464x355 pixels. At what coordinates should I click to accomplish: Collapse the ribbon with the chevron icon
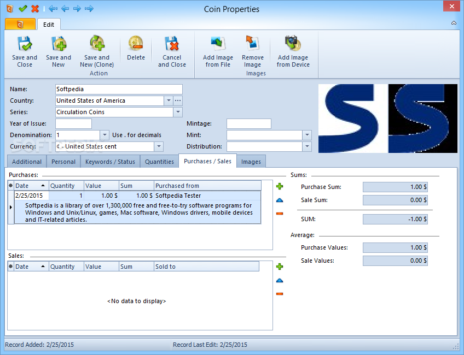[454, 23]
